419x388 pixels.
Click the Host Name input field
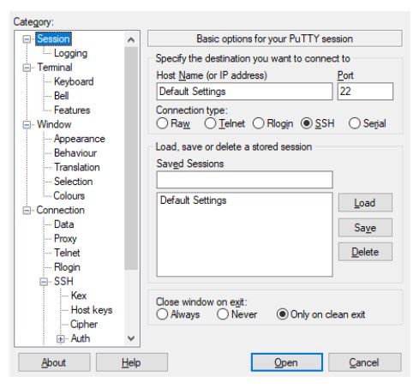(x=244, y=92)
